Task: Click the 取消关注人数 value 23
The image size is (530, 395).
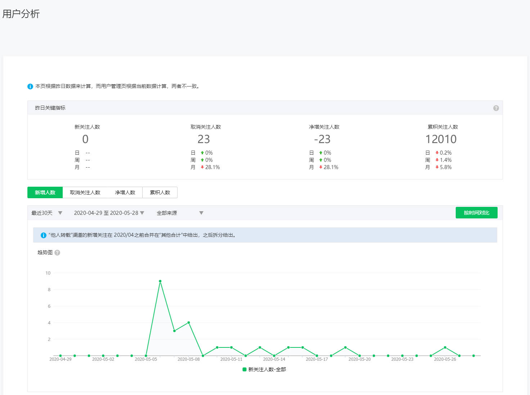Action: 203,139
